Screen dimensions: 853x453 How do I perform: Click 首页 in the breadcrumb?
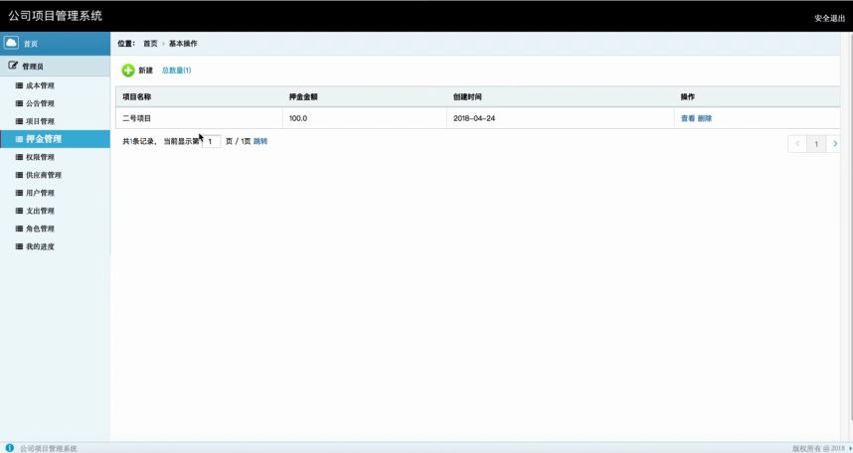click(x=150, y=44)
